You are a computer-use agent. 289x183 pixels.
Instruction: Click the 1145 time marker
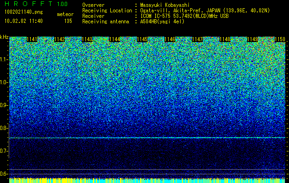[x=142, y=39]
